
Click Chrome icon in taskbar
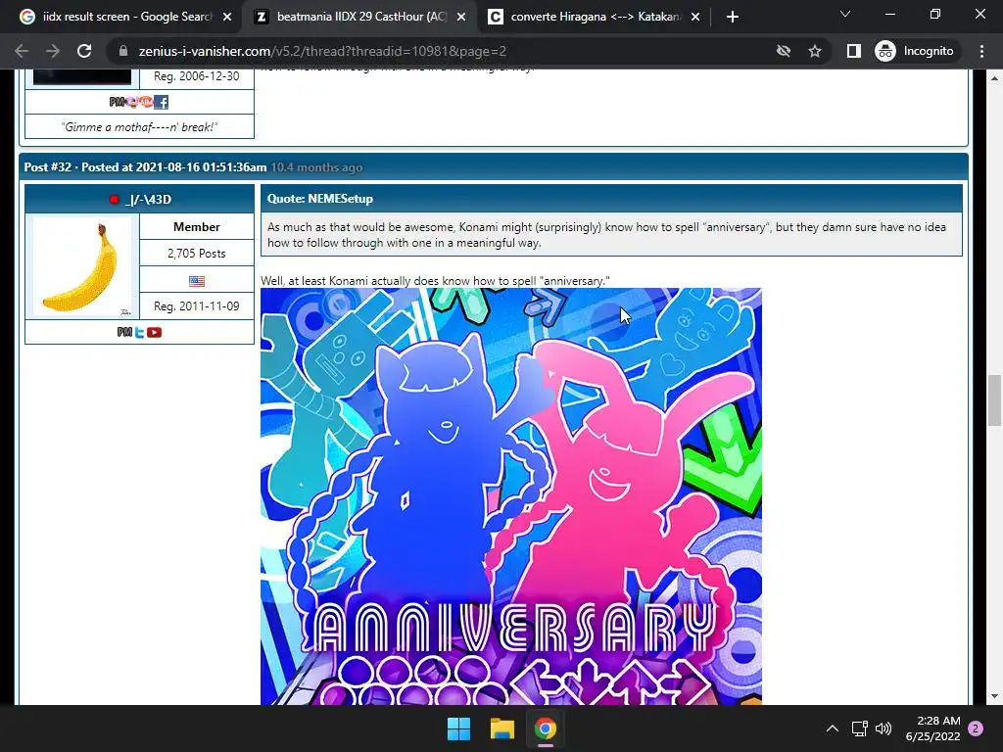coord(546,728)
